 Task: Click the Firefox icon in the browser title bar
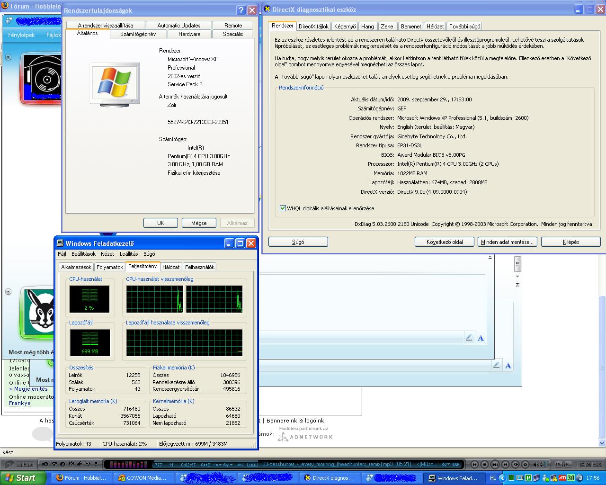6,7
